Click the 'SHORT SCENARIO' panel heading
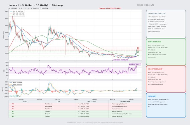The height and width of the screenshot is (125, 190). pos(155,69)
